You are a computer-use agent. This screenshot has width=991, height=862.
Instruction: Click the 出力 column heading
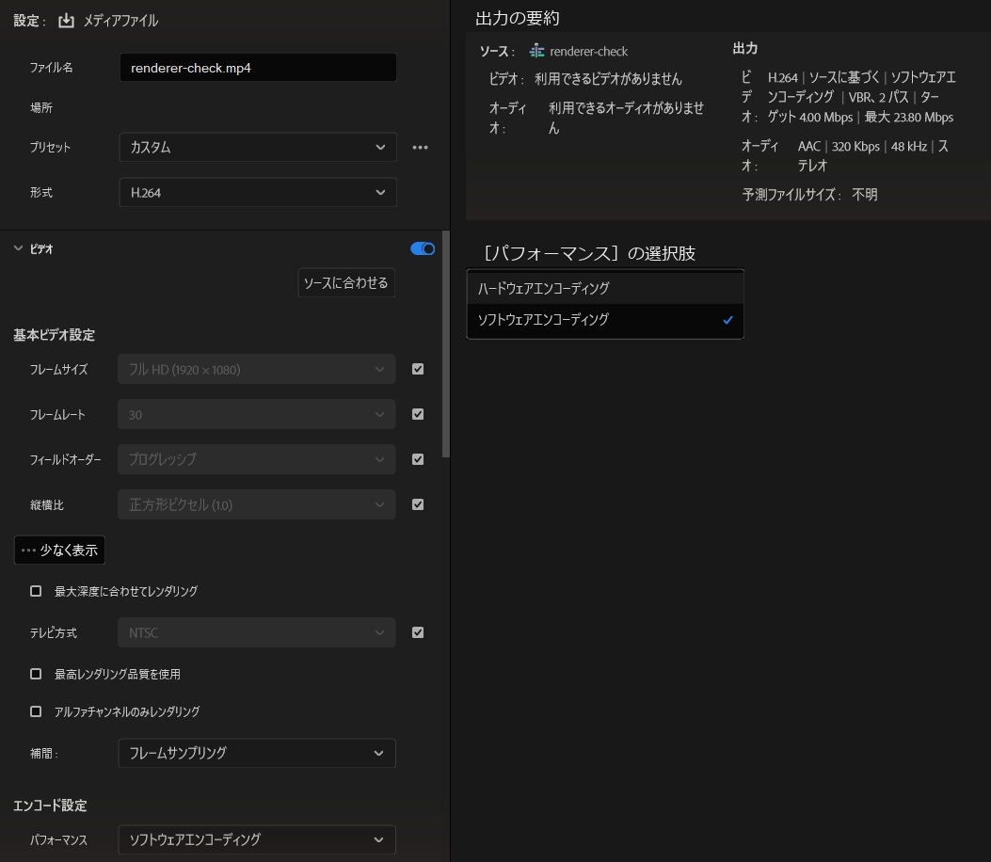(745, 49)
